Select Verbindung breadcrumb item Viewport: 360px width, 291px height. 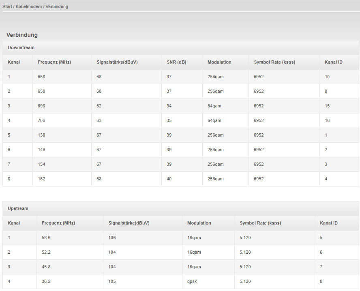tap(57, 6)
